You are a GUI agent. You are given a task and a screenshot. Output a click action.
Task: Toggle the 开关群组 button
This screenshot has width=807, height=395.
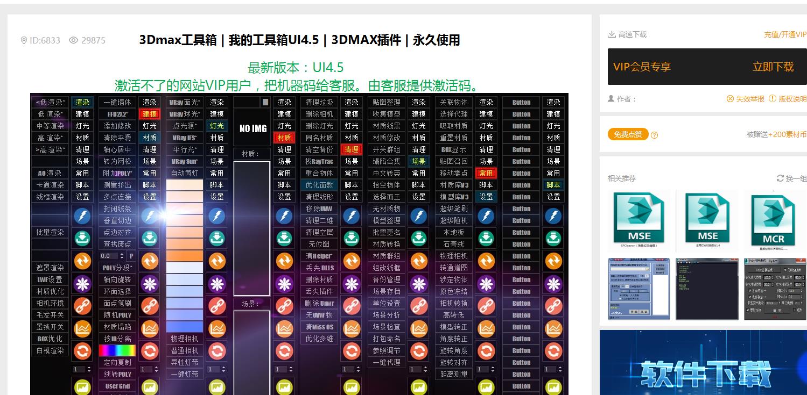click(387, 149)
